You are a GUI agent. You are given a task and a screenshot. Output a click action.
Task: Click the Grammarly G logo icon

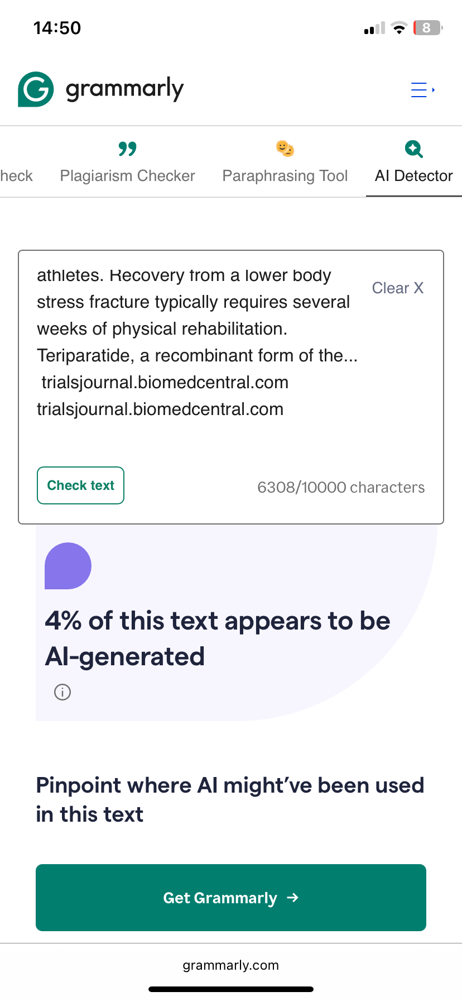[36, 89]
